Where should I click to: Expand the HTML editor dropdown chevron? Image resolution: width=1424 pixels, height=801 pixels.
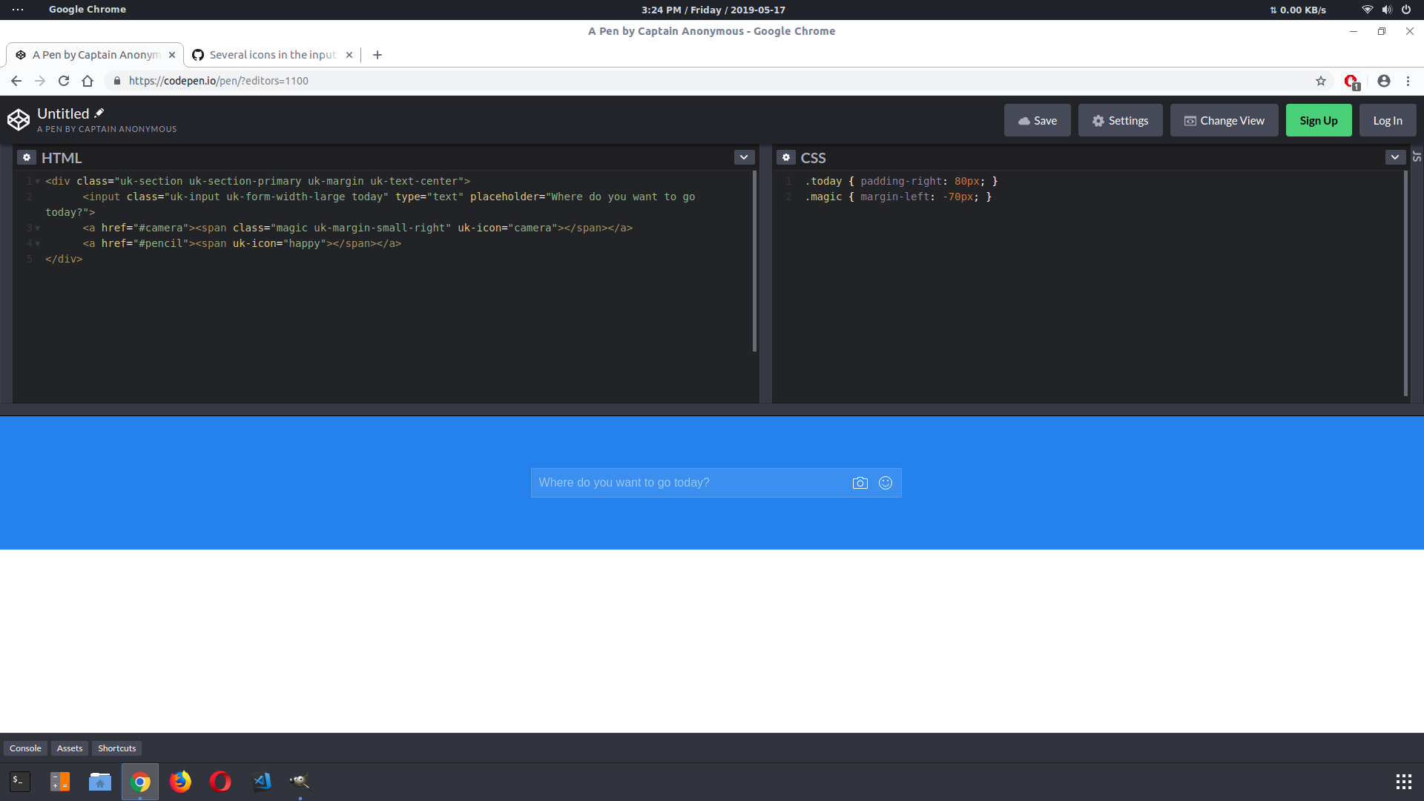[x=744, y=157]
